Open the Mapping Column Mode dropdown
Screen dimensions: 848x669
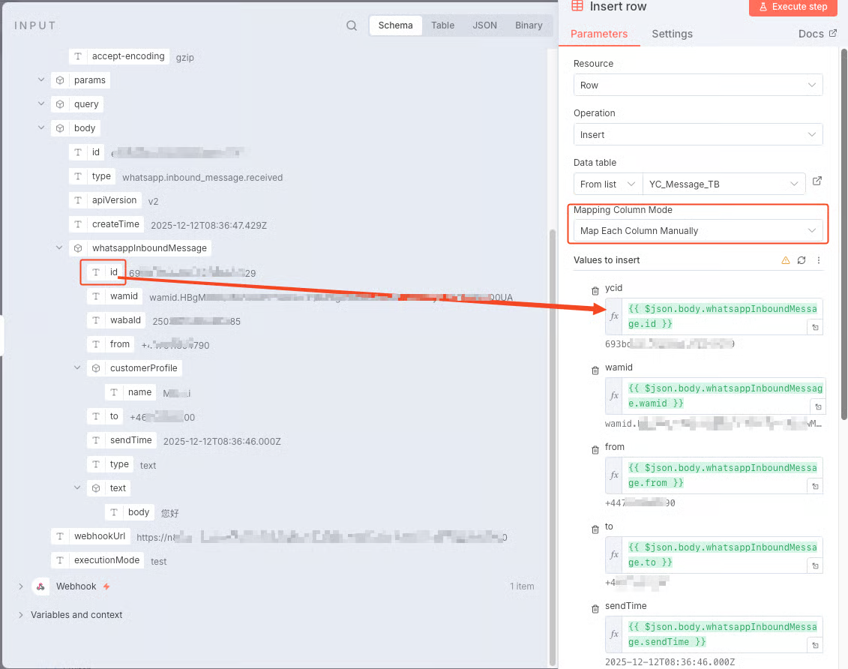[x=697, y=231]
